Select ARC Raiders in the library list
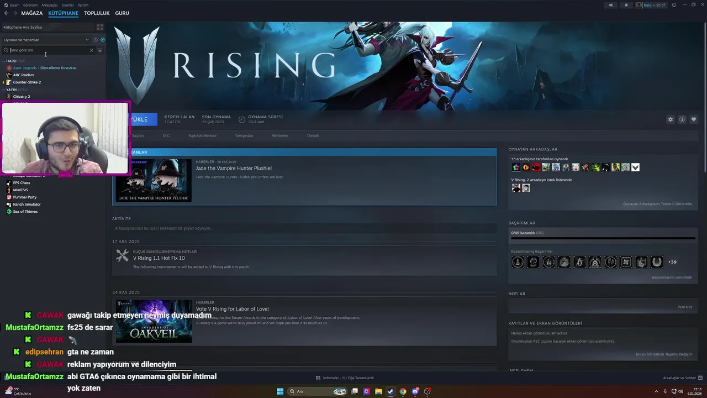707x398 pixels. tap(23, 75)
